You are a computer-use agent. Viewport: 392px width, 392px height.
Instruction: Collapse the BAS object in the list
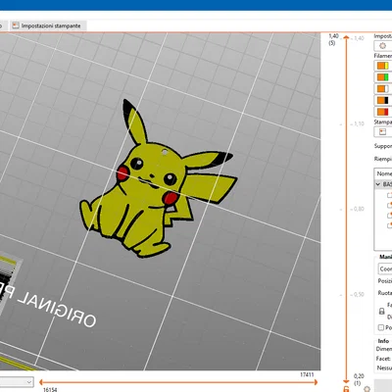pos(378,184)
